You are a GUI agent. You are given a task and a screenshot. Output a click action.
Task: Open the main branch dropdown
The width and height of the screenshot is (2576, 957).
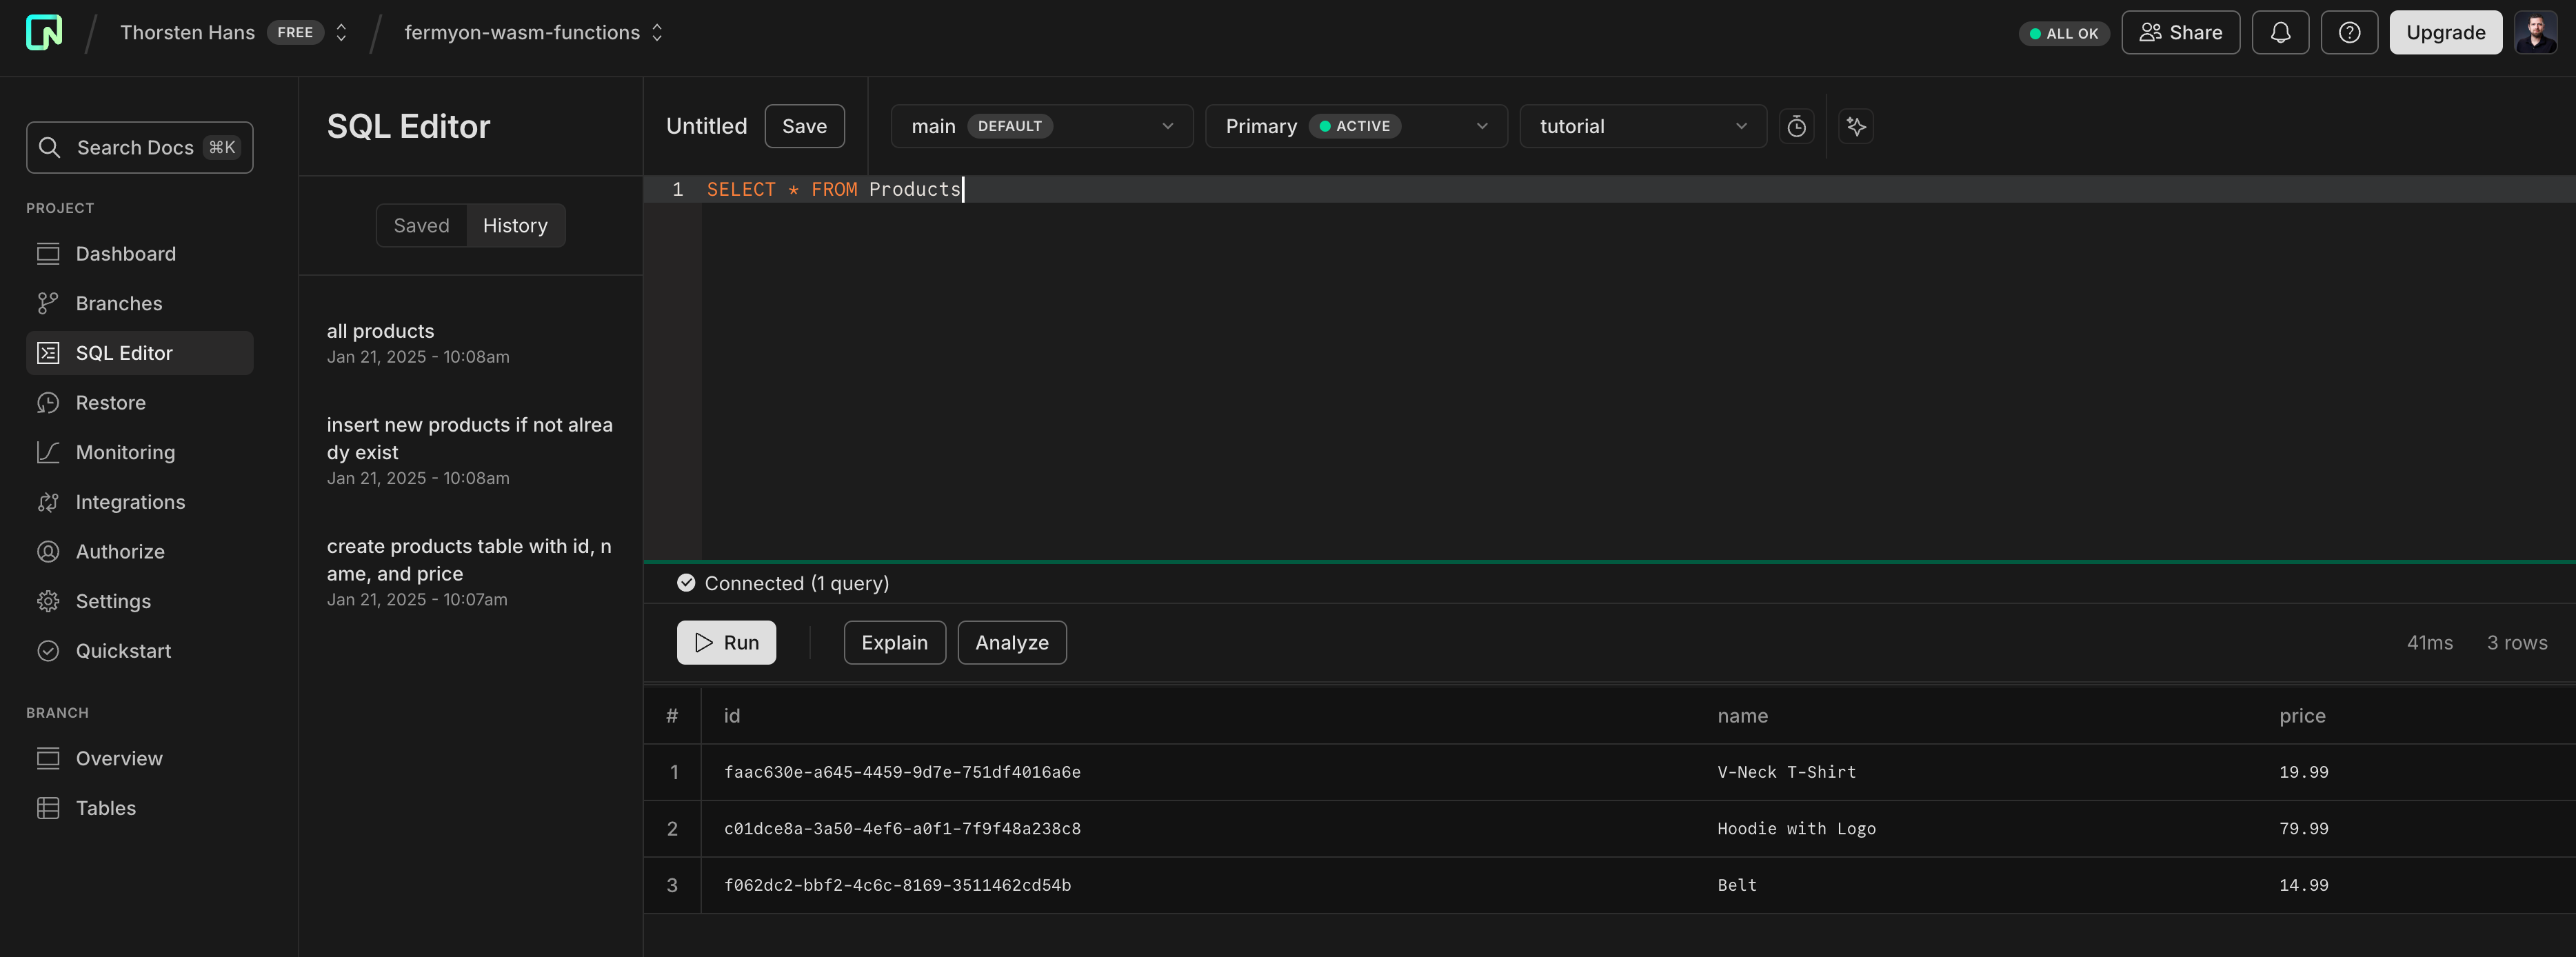(x=1041, y=126)
